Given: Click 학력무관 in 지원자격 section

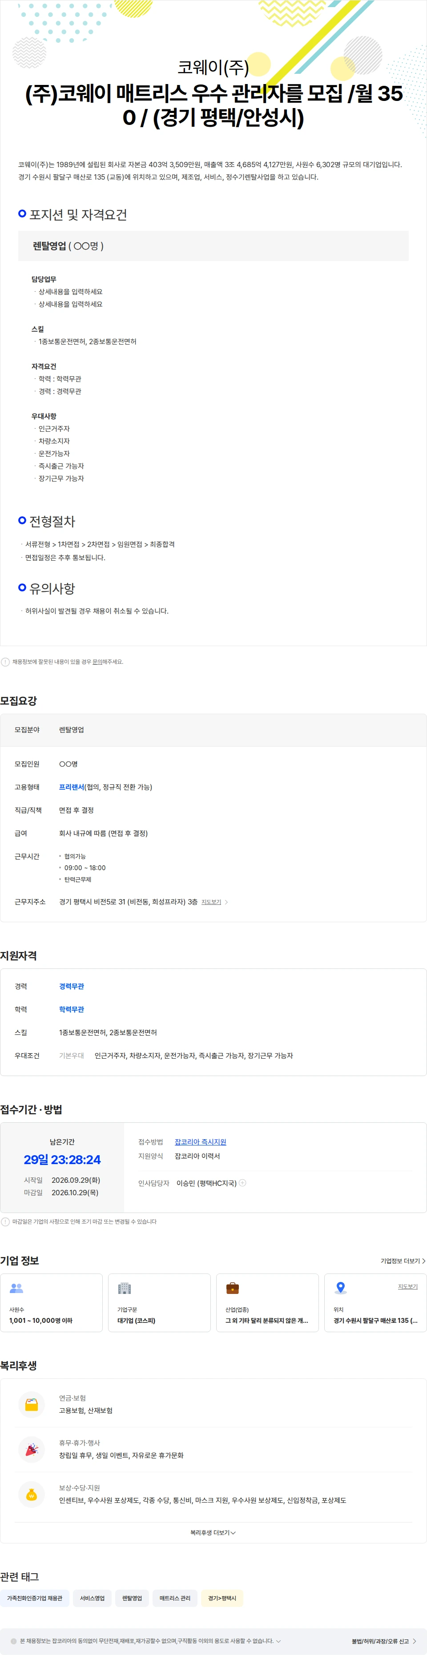Looking at the screenshot, I should 71,1009.
